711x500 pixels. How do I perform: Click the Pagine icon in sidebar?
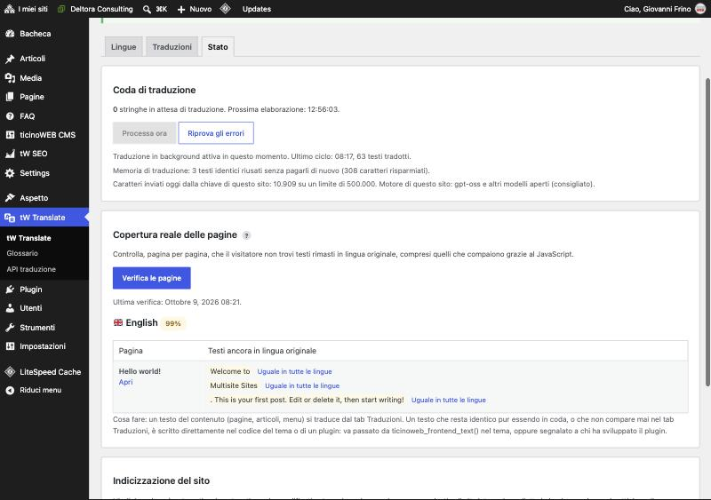pyautogui.click(x=10, y=97)
